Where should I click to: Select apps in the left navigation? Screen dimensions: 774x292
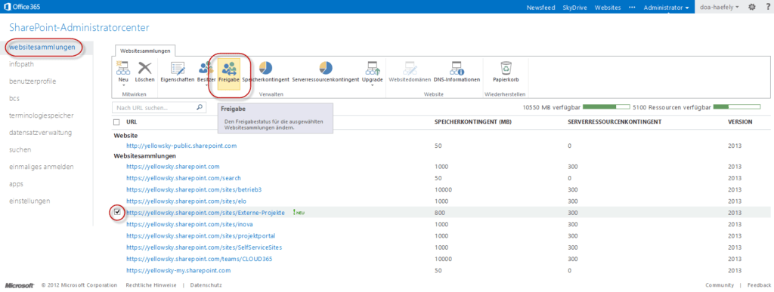pos(16,183)
